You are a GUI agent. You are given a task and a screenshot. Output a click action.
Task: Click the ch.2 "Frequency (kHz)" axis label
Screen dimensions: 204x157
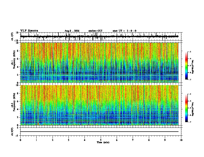[x=14, y=102]
